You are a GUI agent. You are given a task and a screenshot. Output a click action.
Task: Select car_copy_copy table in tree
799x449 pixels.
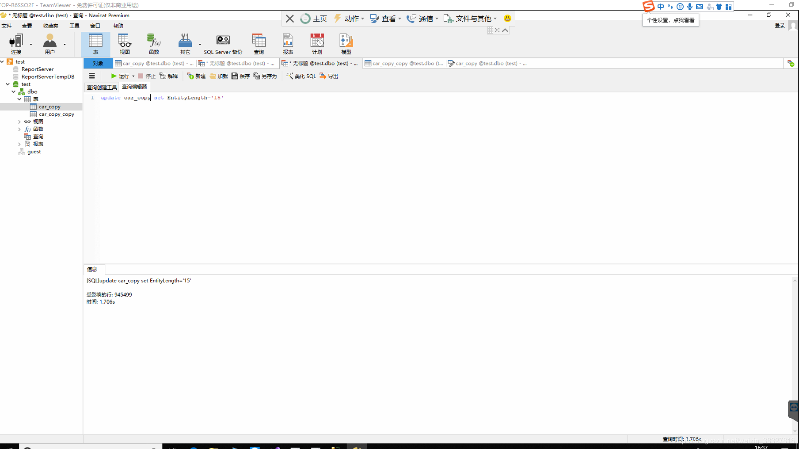tap(56, 114)
